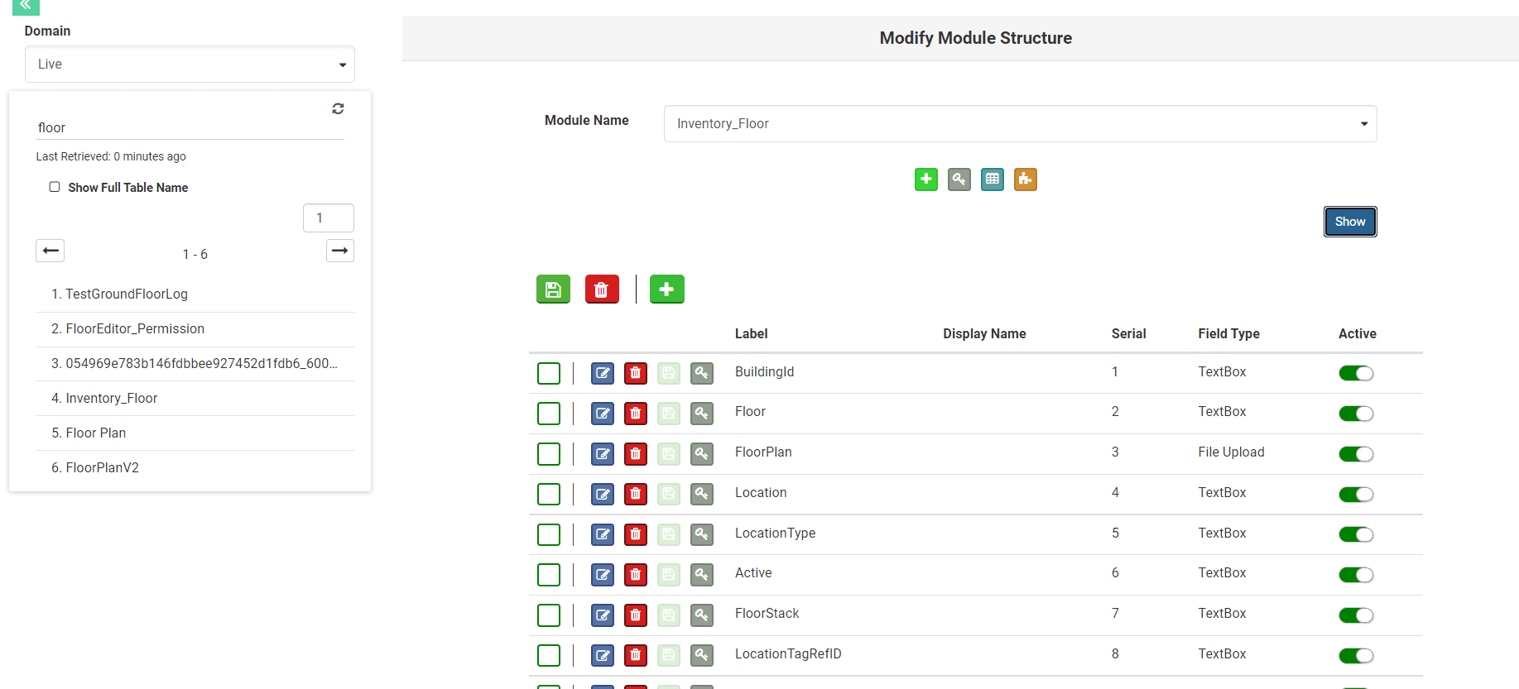
Task: Toggle Active switch for LocationType
Action: click(x=1356, y=534)
